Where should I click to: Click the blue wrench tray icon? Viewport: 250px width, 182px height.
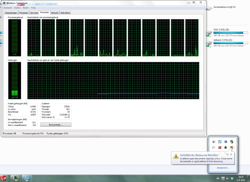pos(220,142)
